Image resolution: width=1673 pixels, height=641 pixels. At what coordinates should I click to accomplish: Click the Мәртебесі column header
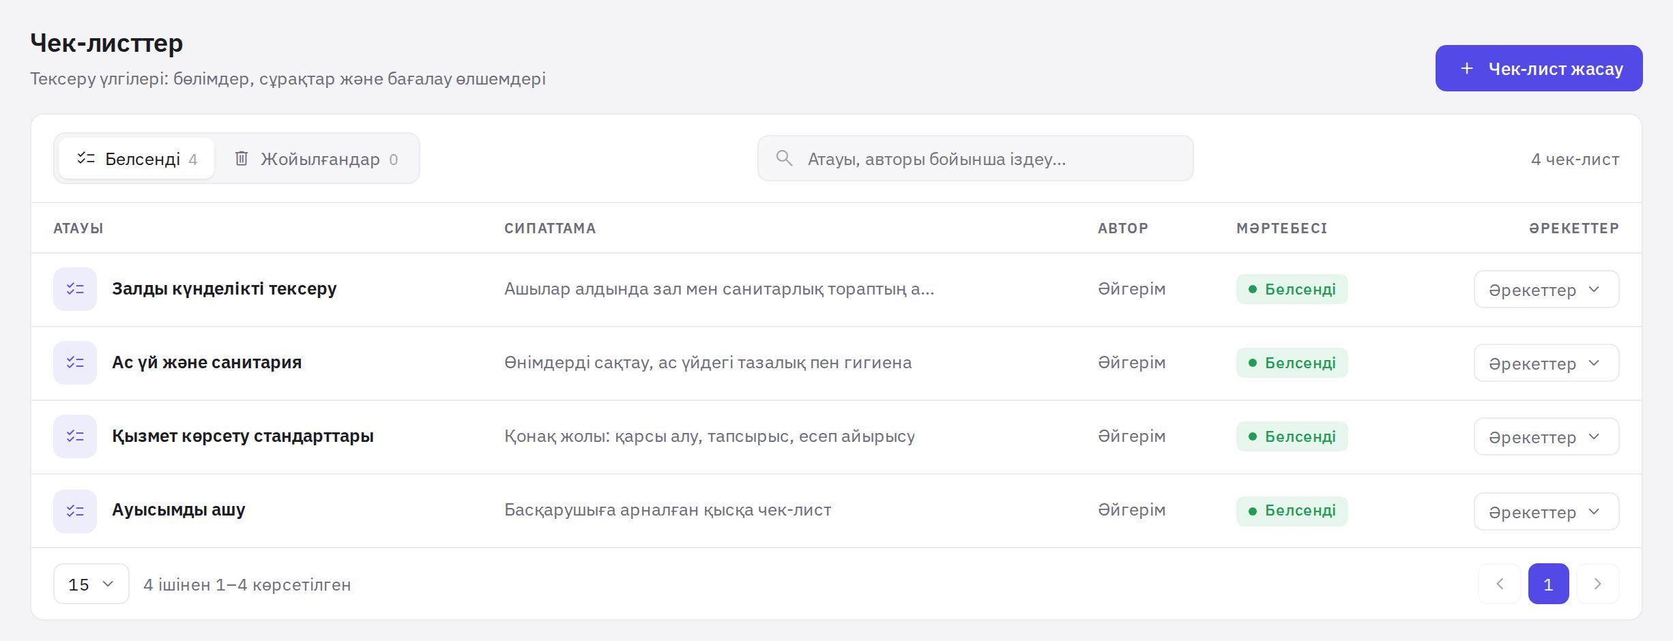[x=1282, y=228]
